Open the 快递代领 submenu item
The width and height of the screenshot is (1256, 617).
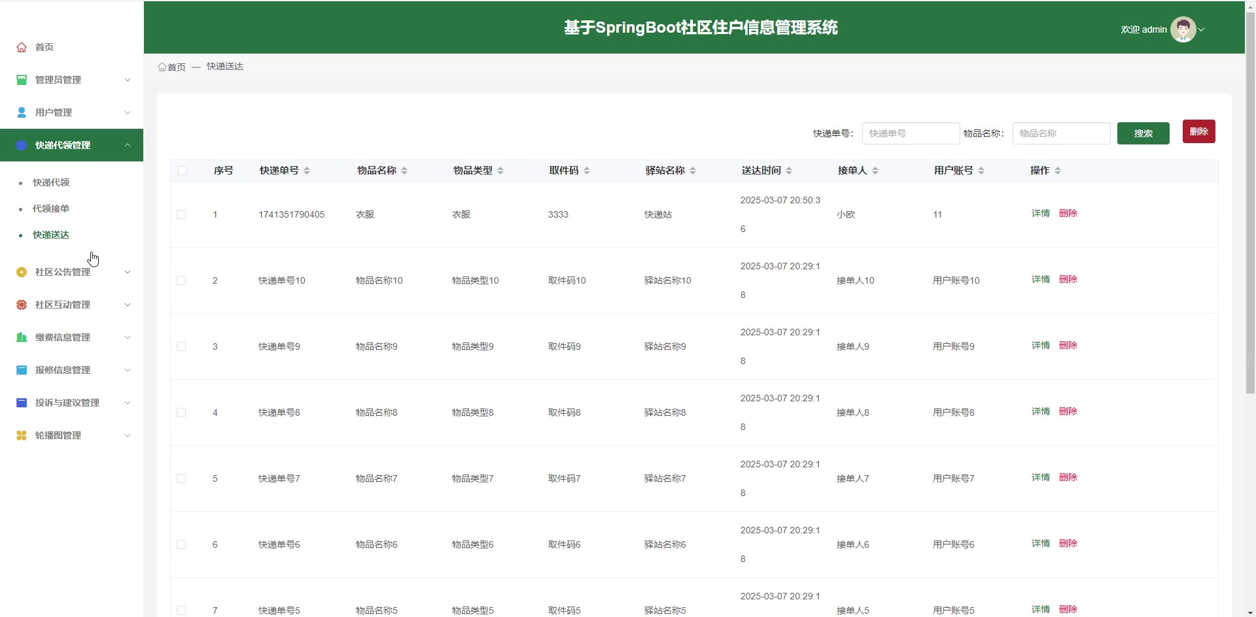(51, 182)
